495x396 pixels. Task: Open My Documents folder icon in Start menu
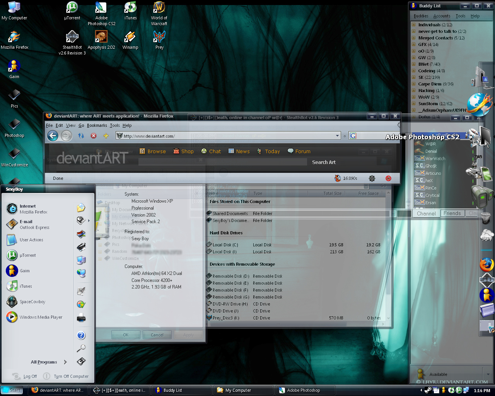(81, 208)
